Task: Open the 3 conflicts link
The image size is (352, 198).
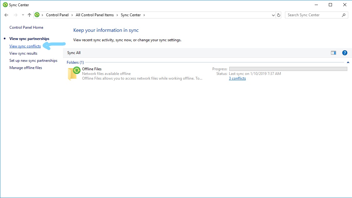Action: (x=237, y=78)
